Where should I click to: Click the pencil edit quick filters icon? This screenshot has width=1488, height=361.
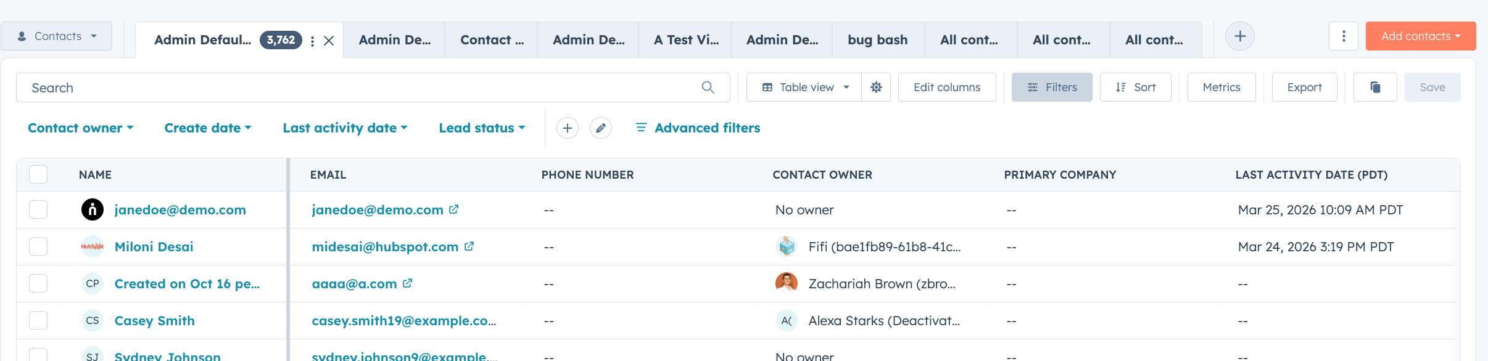pyautogui.click(x=600, y=128)
